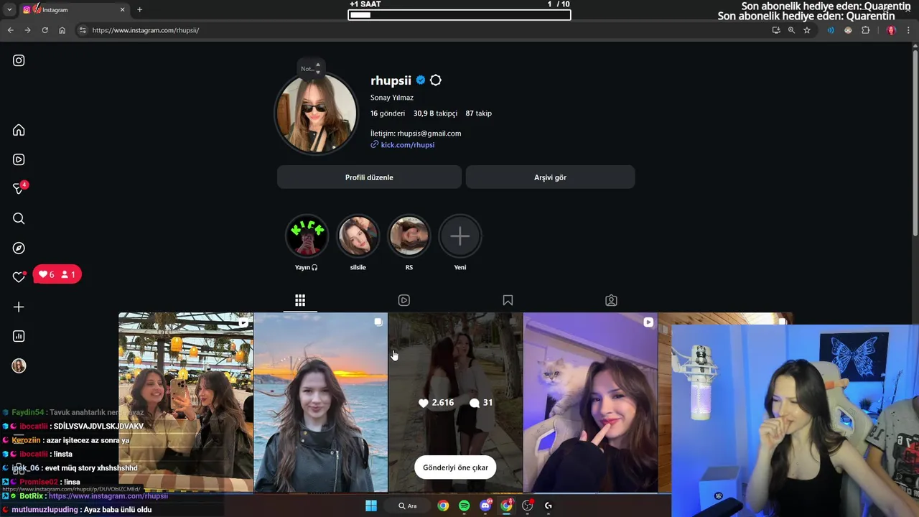Click the 16 gönderi count

[388, 113]
